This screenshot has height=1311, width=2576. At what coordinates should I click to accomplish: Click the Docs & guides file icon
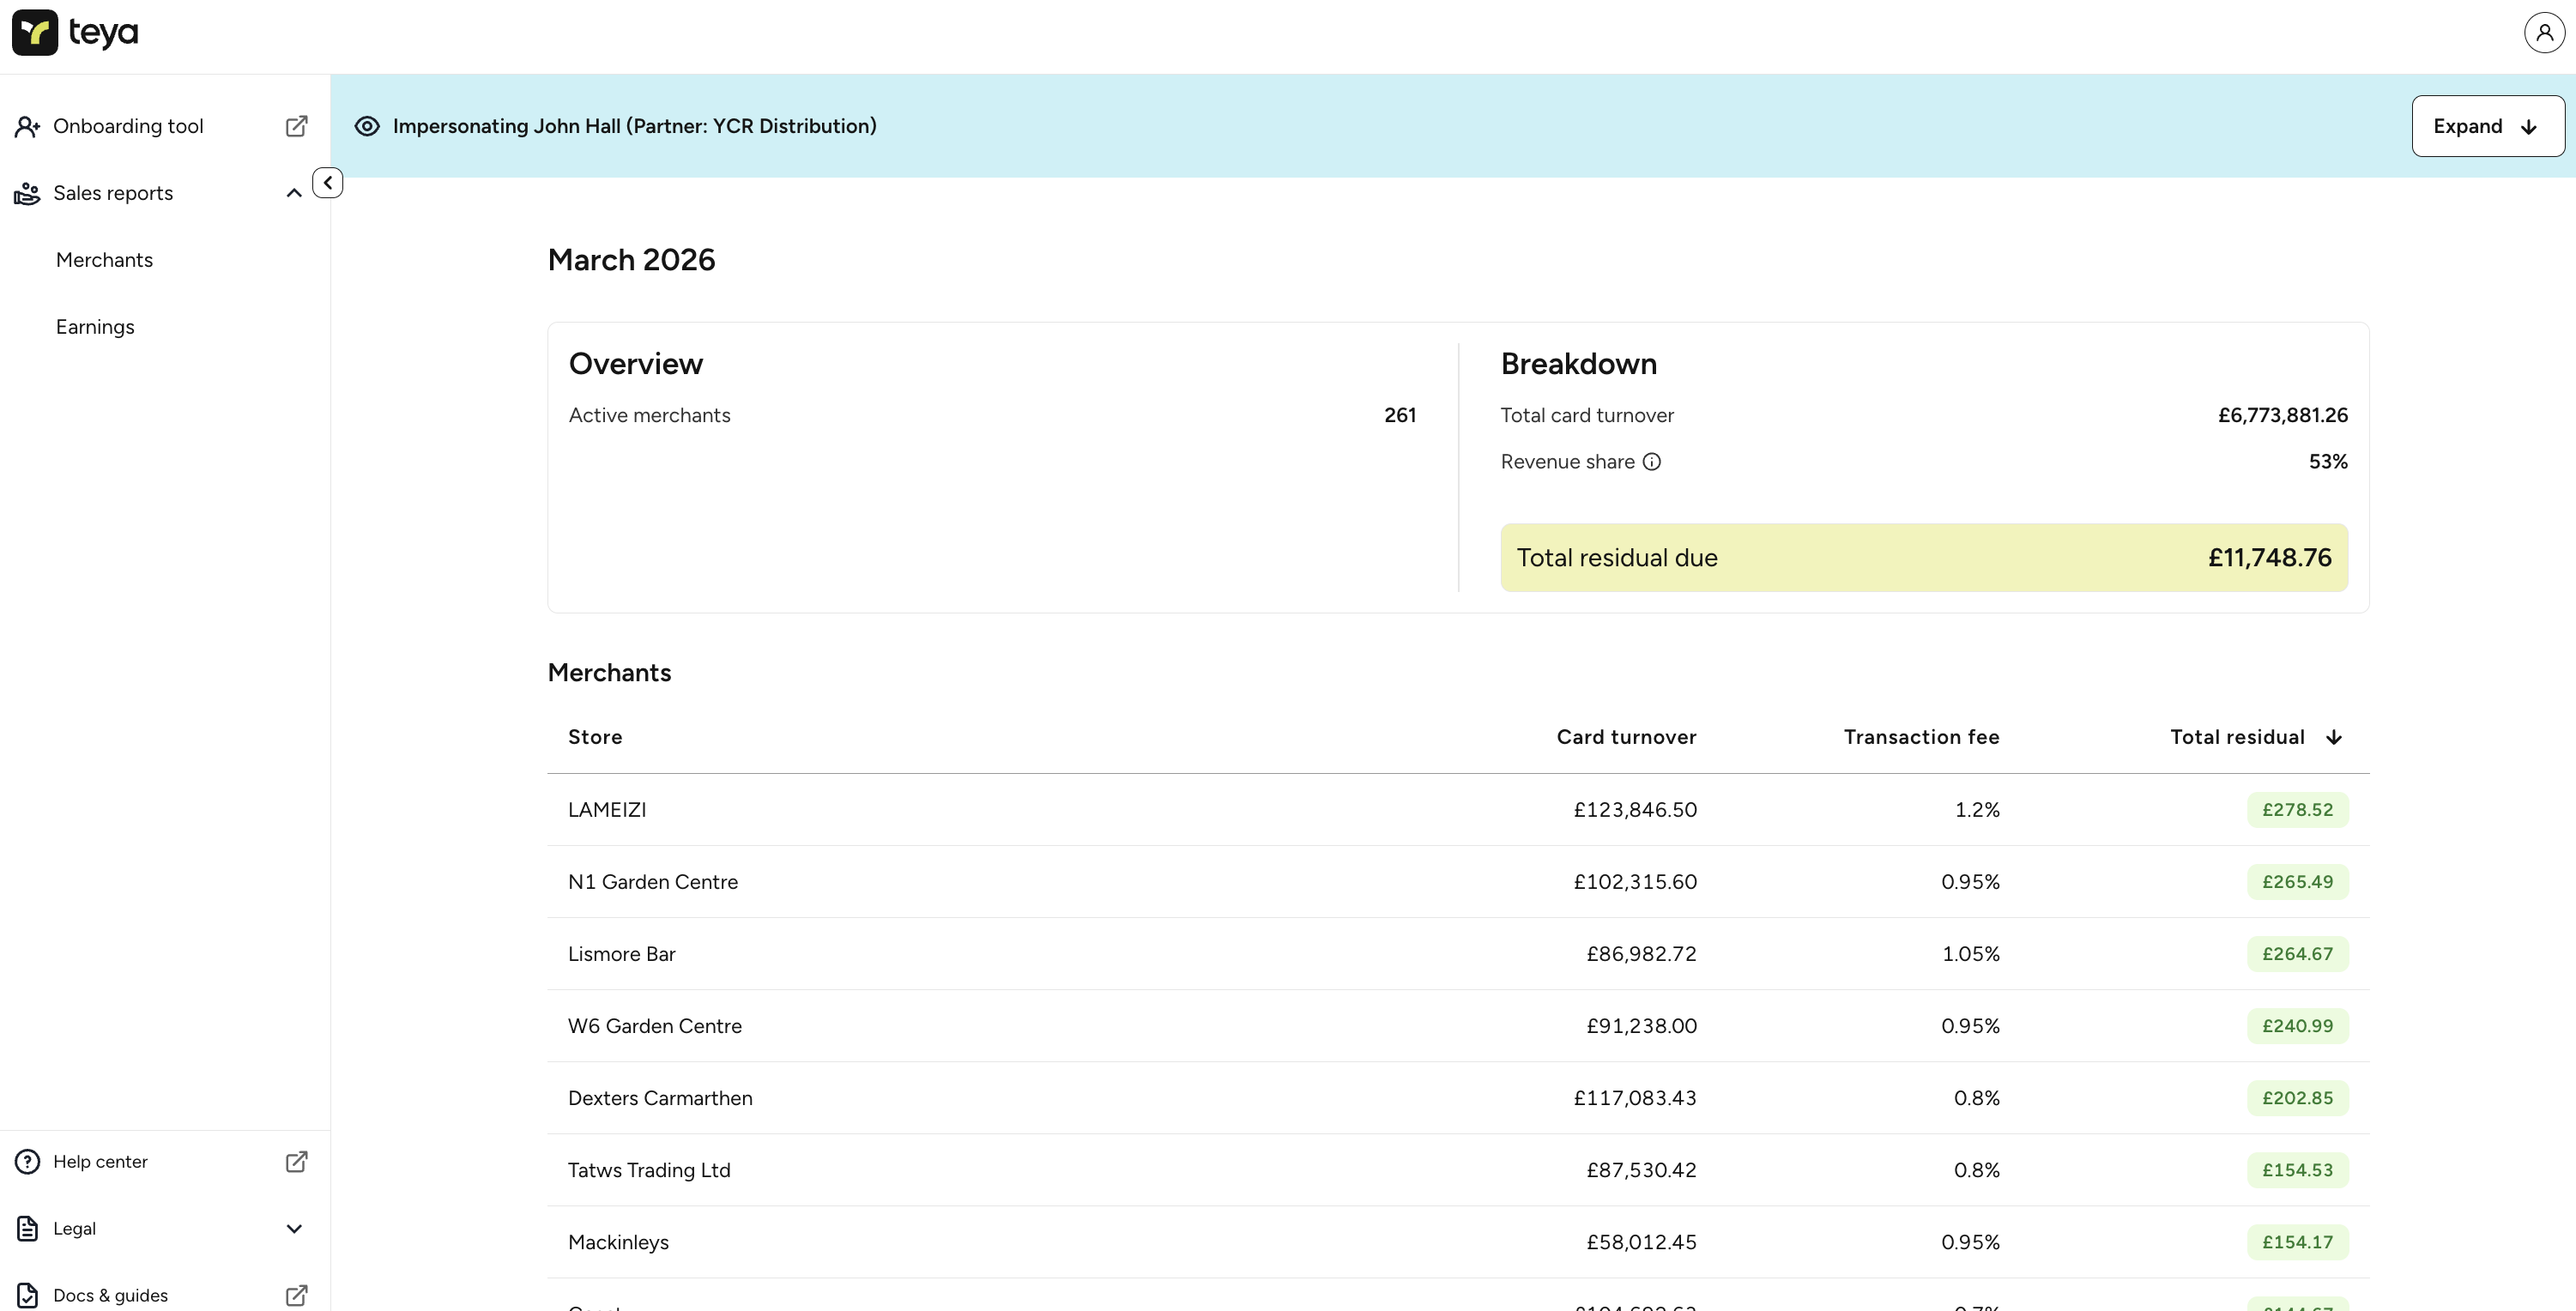(x=27, y=1296)
